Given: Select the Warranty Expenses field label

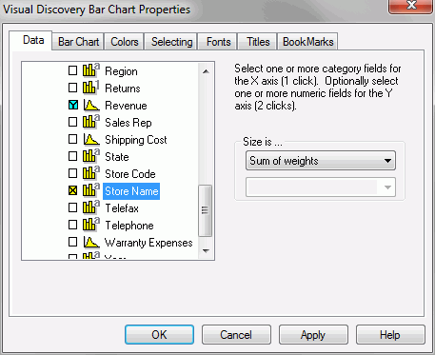Looking at the screenshot, I should tap(148, 243).
